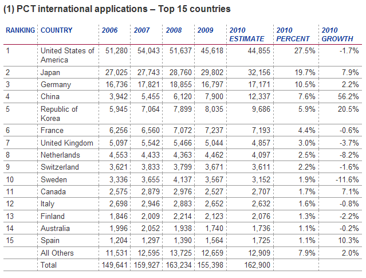Select the 2010 GROWTH column header

(x=337, y=34)
